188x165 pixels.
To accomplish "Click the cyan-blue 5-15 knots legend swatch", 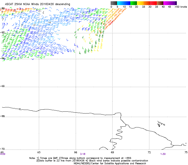I will point(124,3).
